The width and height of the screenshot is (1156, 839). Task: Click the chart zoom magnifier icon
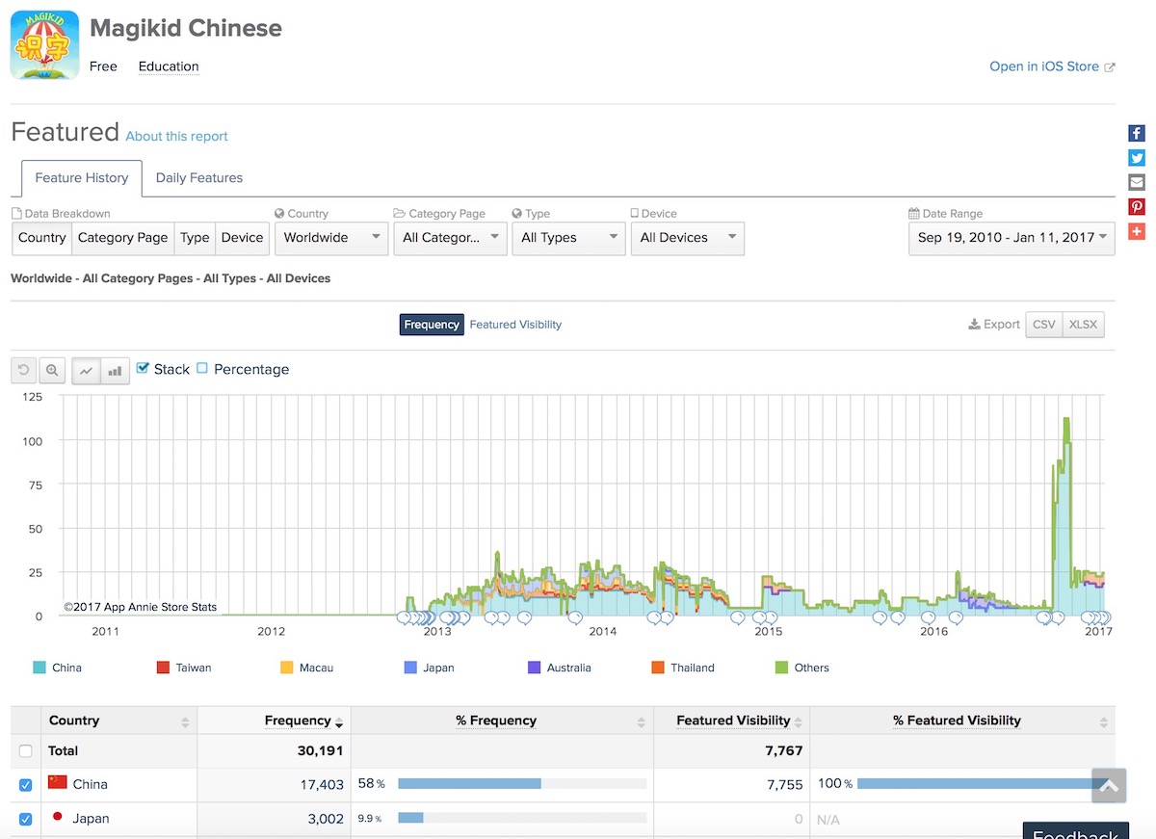click(52, 371)
